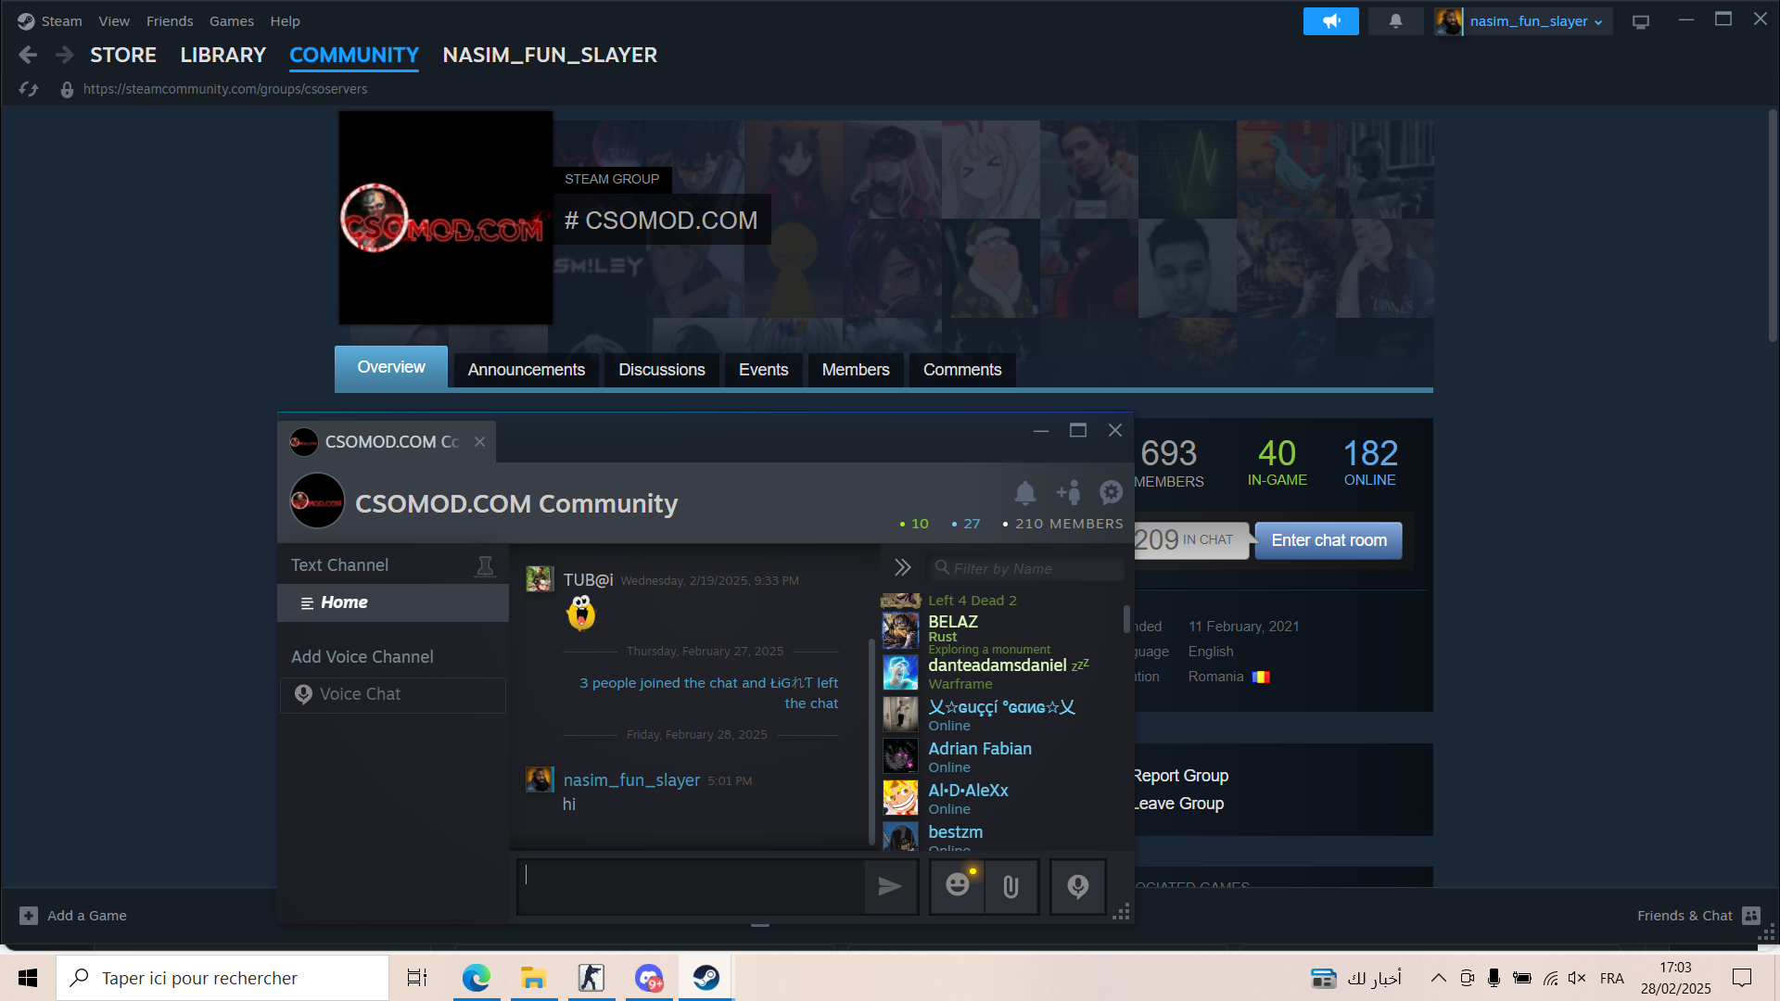Open the Friends menu in Steam
This screenshot has width=1780, height=1001.
coord(170,21)
